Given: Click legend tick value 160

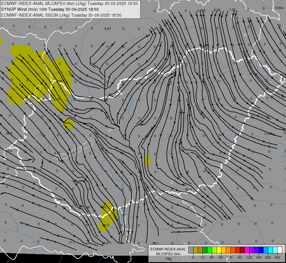Looking at the screenshot, I should click(x=259, y=257).
